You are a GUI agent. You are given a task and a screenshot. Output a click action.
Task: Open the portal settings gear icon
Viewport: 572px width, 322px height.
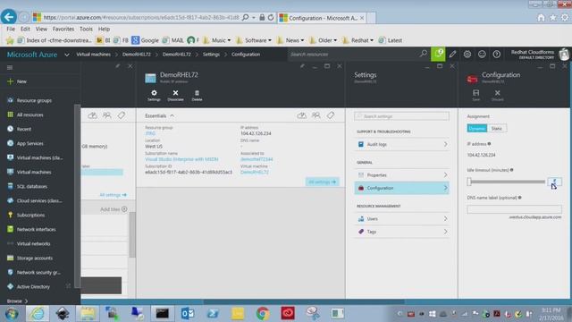coord(467,54)
